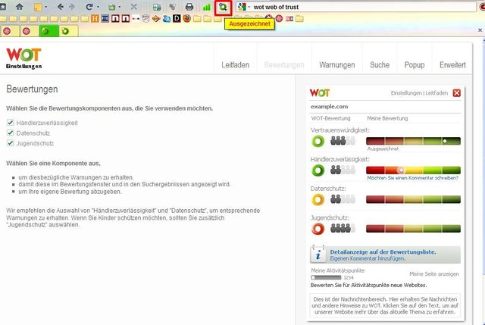Close the tab using the tab bar x
Image resolution: width=485 pixels, height=325 pixels.
coord(480,30)
